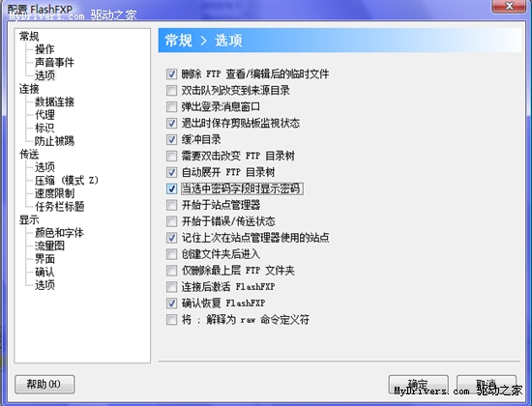Open 操作 under 常规

44,49
